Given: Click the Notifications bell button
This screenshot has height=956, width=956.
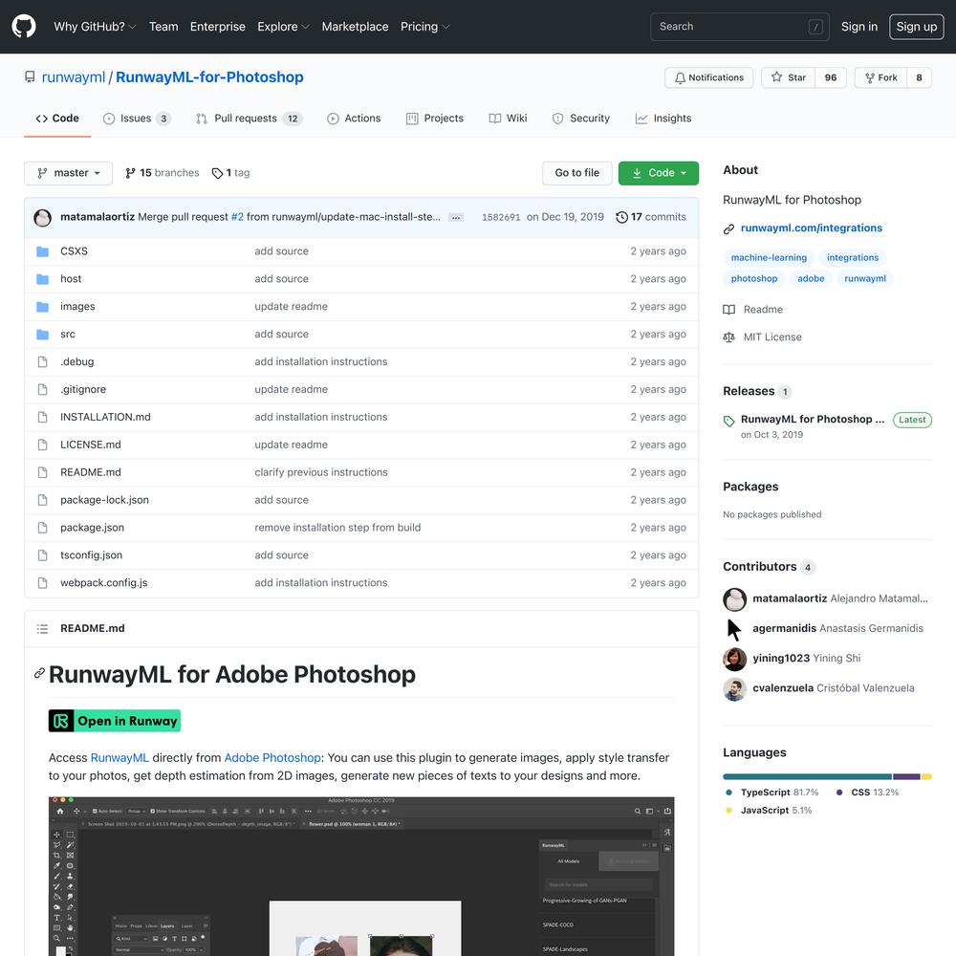Looking at the screenshot, I should point(709,77).
